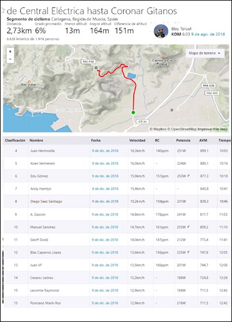Click the green segment start marker
This screenshot has width=232, height=322.
(133, 112)
